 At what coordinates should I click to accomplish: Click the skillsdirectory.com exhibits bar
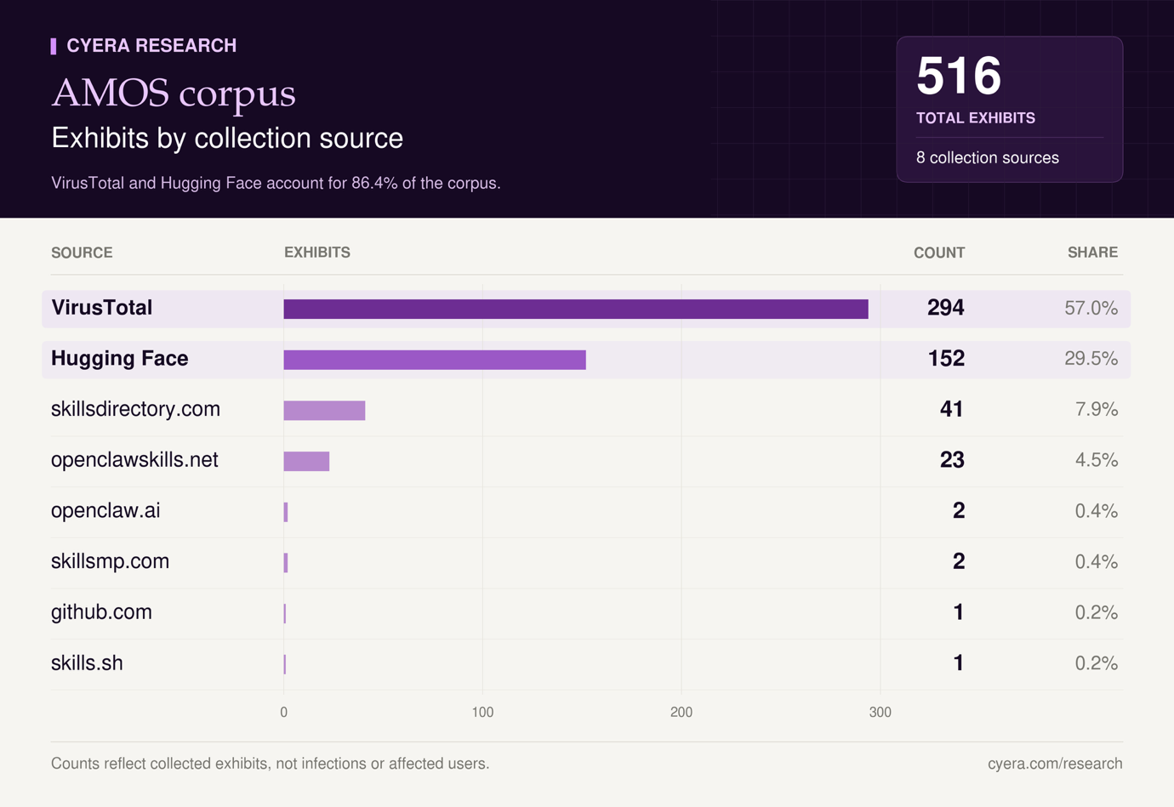[325, 411]
